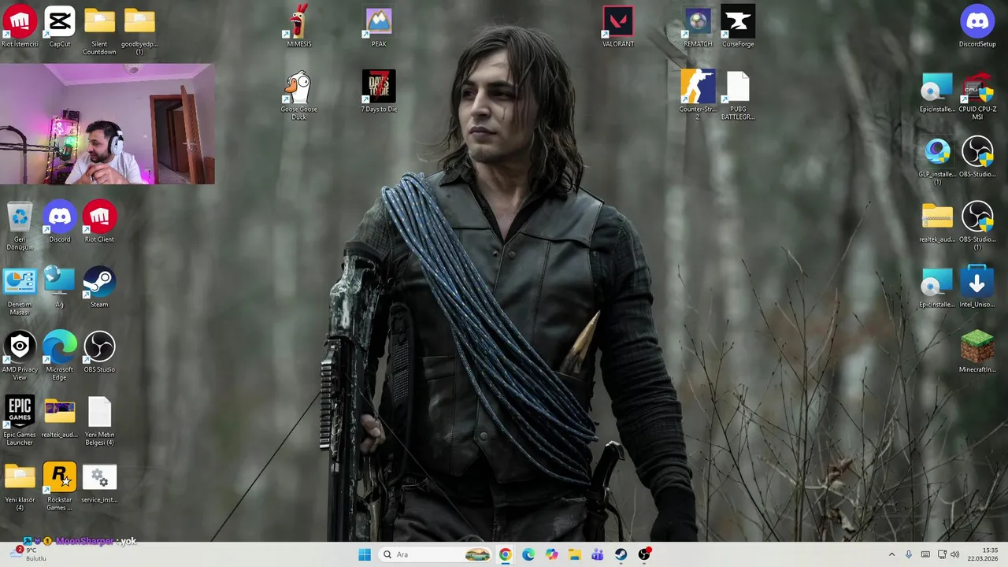Select the goodbyedp... (1) folder

pyautogui.click(x=139, y=31)
